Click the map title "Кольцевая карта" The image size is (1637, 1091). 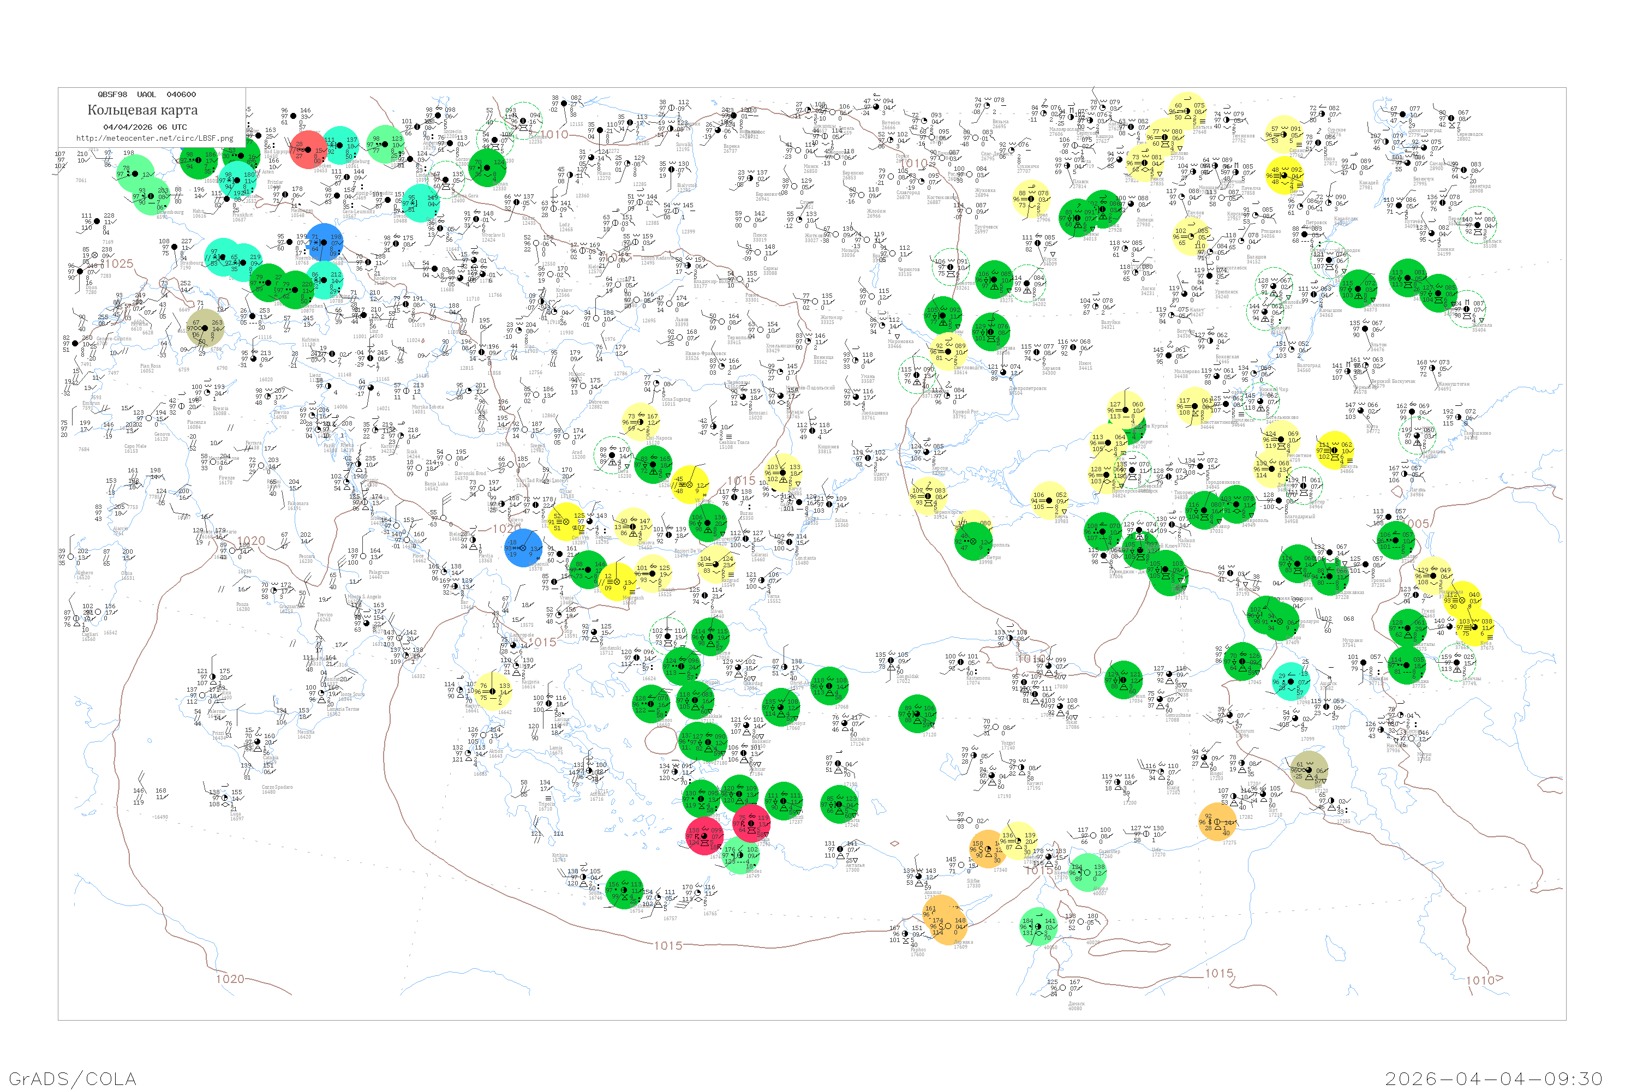coord(142,110)
